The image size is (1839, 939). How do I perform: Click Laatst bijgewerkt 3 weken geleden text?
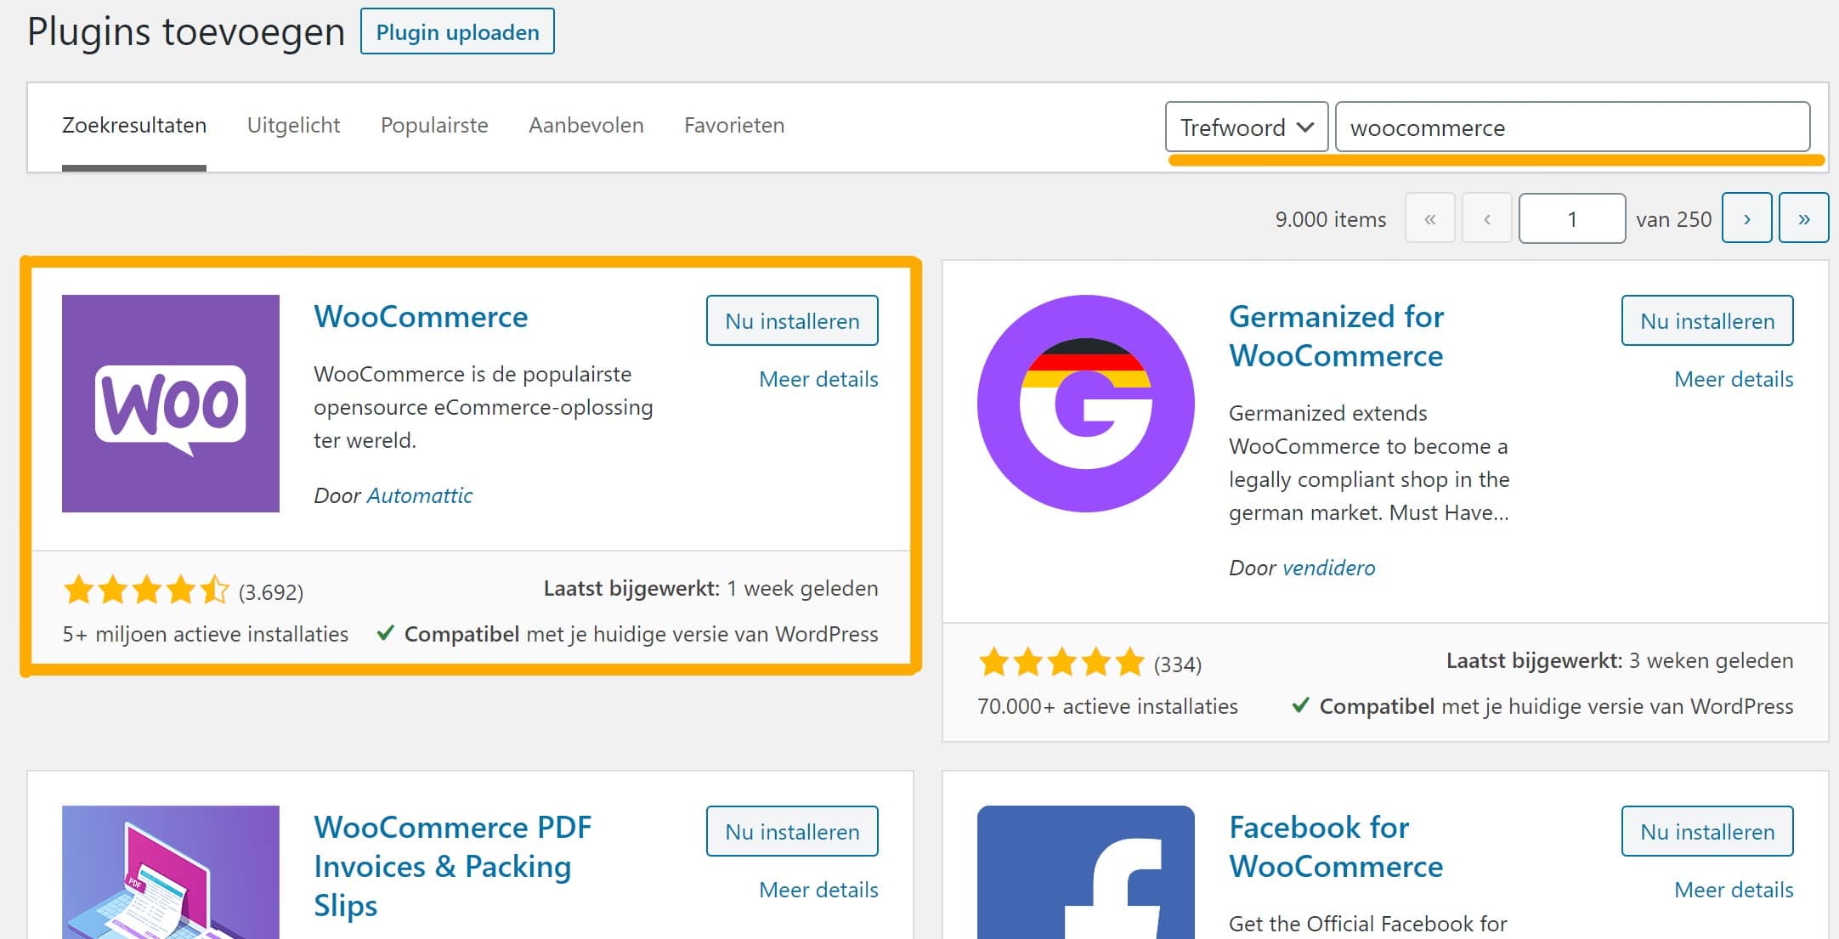(1620, 660)
